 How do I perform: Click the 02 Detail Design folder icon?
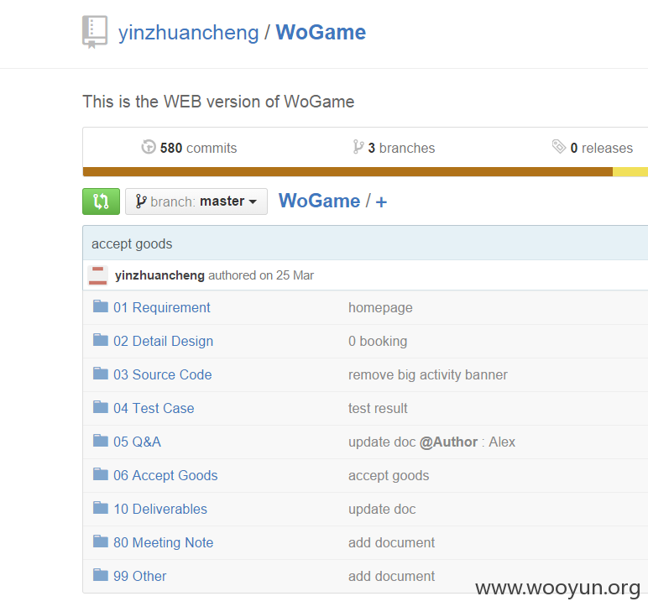pos(101,340)
